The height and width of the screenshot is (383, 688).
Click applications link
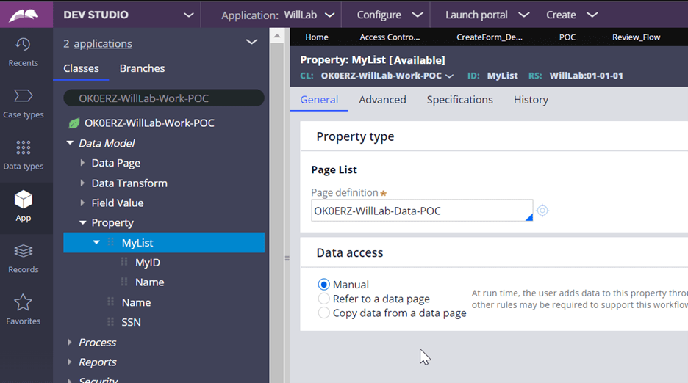103,44
